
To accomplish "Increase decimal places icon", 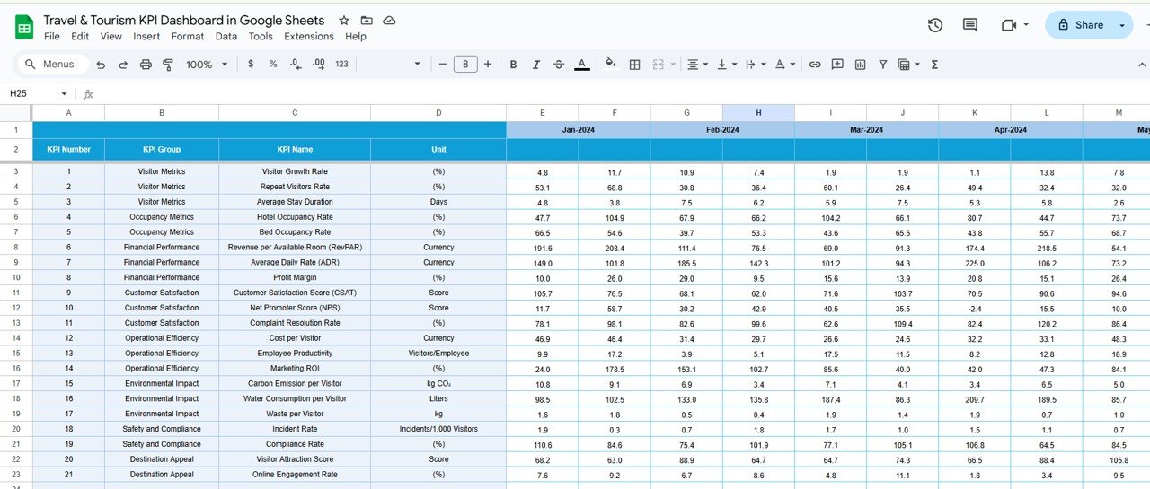I will tap(318, 65).
